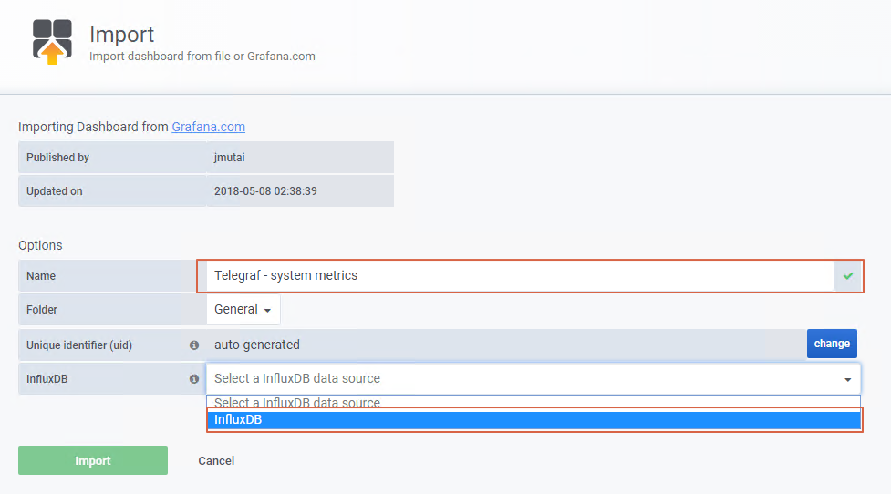Click the green checkmark in Name field

click(848, 276)
